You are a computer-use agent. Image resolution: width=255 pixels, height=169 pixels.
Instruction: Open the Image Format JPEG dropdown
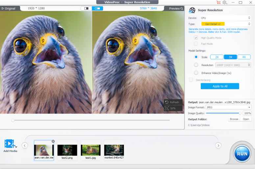pyautogui.click(x=228, y=107)
